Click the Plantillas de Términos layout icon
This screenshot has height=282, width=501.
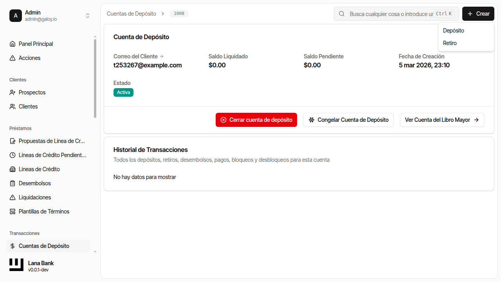(x=13, y=211)
